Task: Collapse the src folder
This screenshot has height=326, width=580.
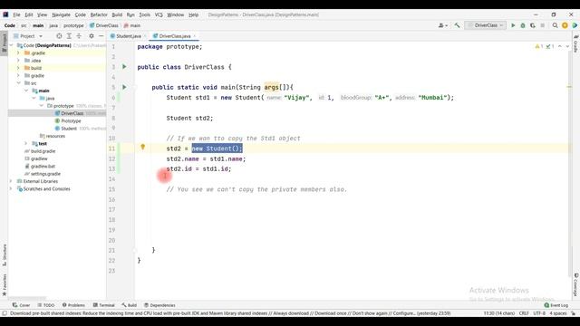Action: point(18,83)
